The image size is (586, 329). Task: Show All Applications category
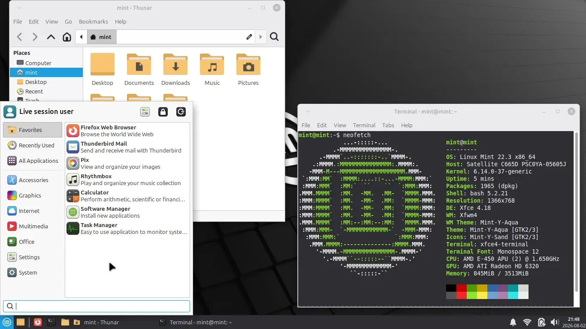[x=33, y=161]
